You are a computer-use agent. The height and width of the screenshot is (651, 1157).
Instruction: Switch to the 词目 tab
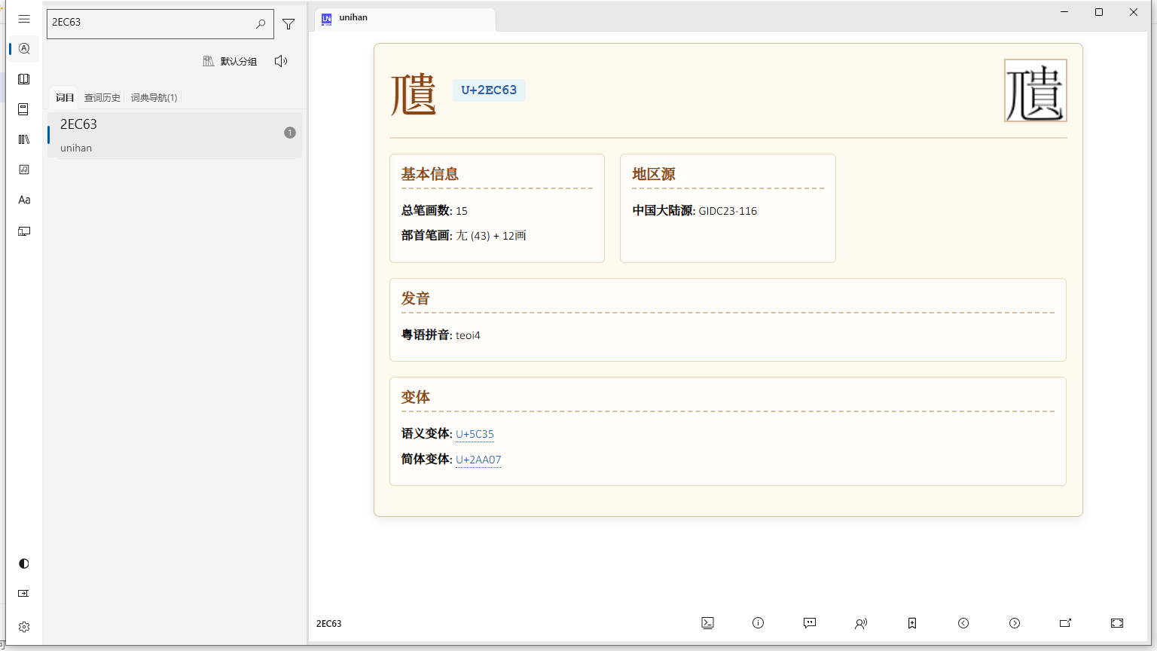pyautogui.click(x=65, y=97)
